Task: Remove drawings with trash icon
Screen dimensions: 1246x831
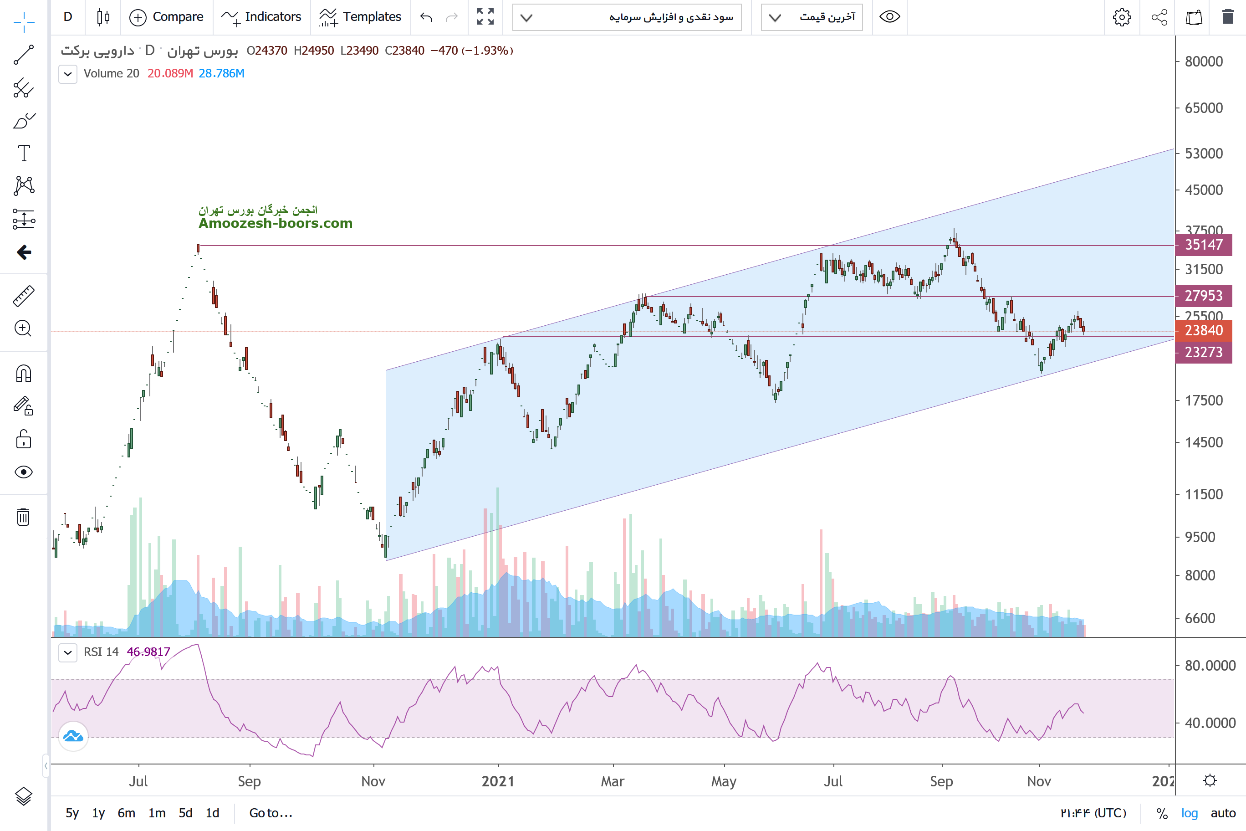Action: point(23,517)
